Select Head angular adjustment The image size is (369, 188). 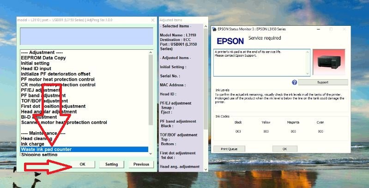(48, 112)
